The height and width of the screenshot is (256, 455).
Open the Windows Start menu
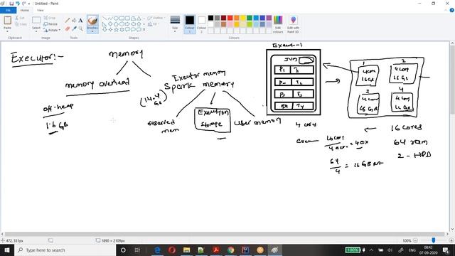tap(7, 250)
